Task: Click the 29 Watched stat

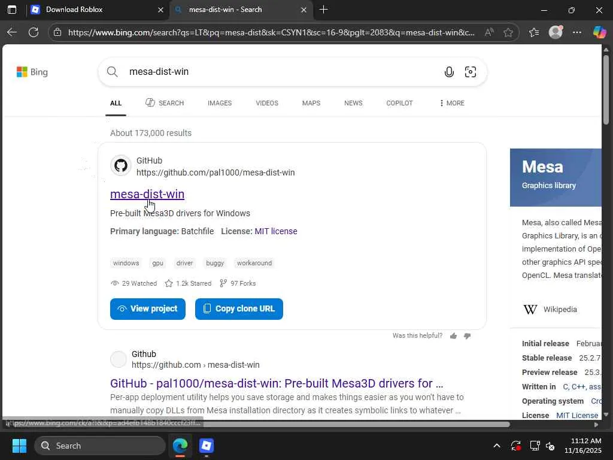Action: point(133,283)
